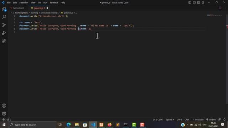Click line number 6 in the gutter
228x128 pixels.
coord(14,32)
